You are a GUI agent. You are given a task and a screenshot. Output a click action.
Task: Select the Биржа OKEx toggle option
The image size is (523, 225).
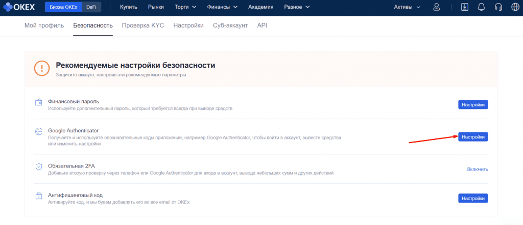pos(63,7)
